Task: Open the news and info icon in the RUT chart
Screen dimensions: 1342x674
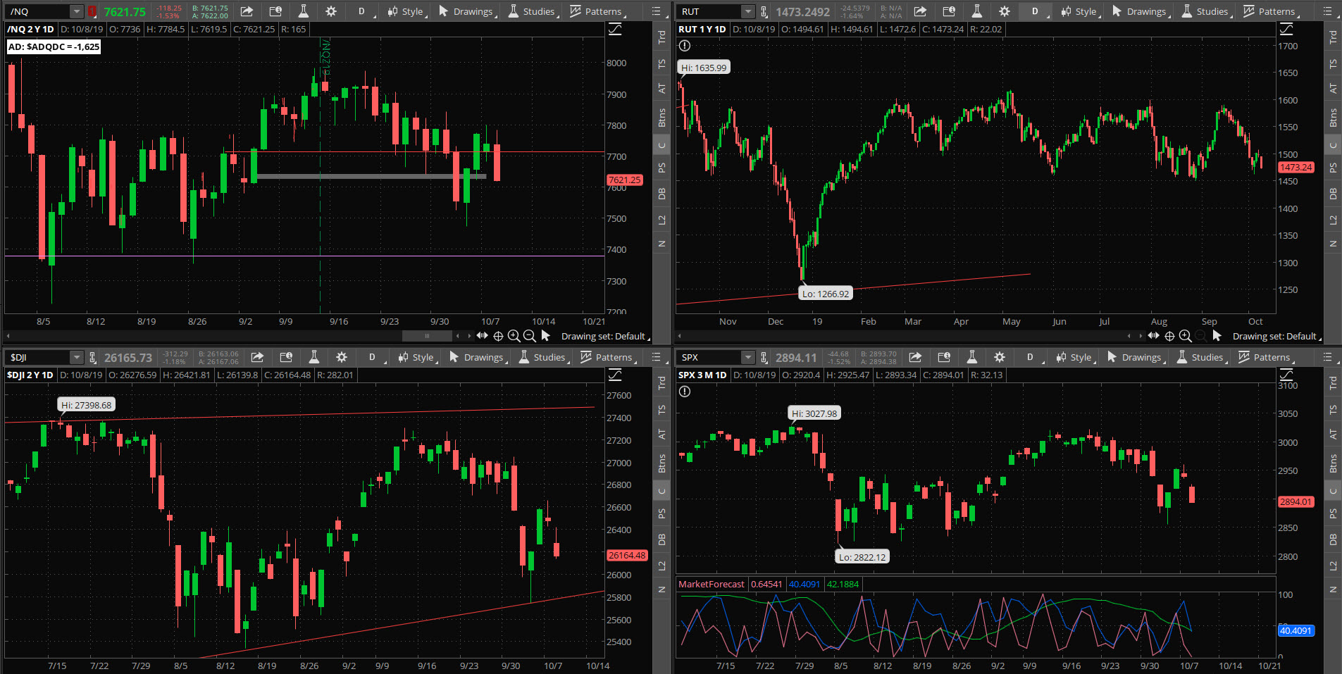Action: click(x=949, y=11)
